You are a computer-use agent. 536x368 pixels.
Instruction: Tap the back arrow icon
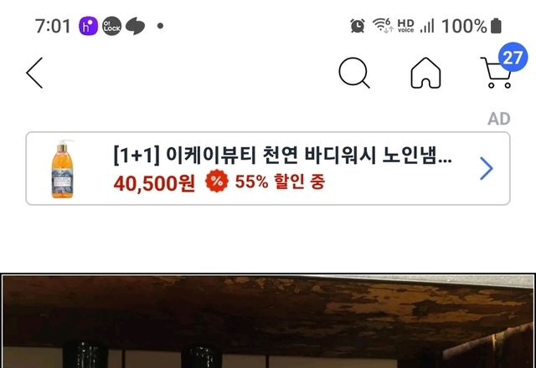(34, 73)
